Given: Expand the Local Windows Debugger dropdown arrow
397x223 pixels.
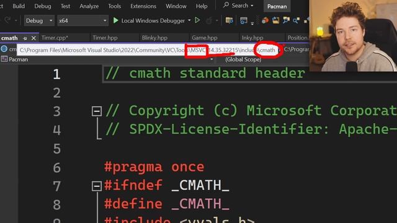Looking at the screenshot, I should [189, 20].
